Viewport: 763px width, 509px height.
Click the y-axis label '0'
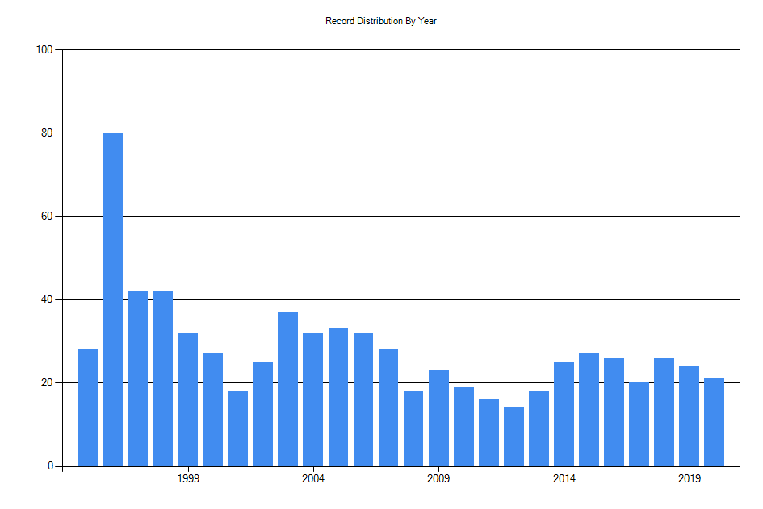point(50,466)
